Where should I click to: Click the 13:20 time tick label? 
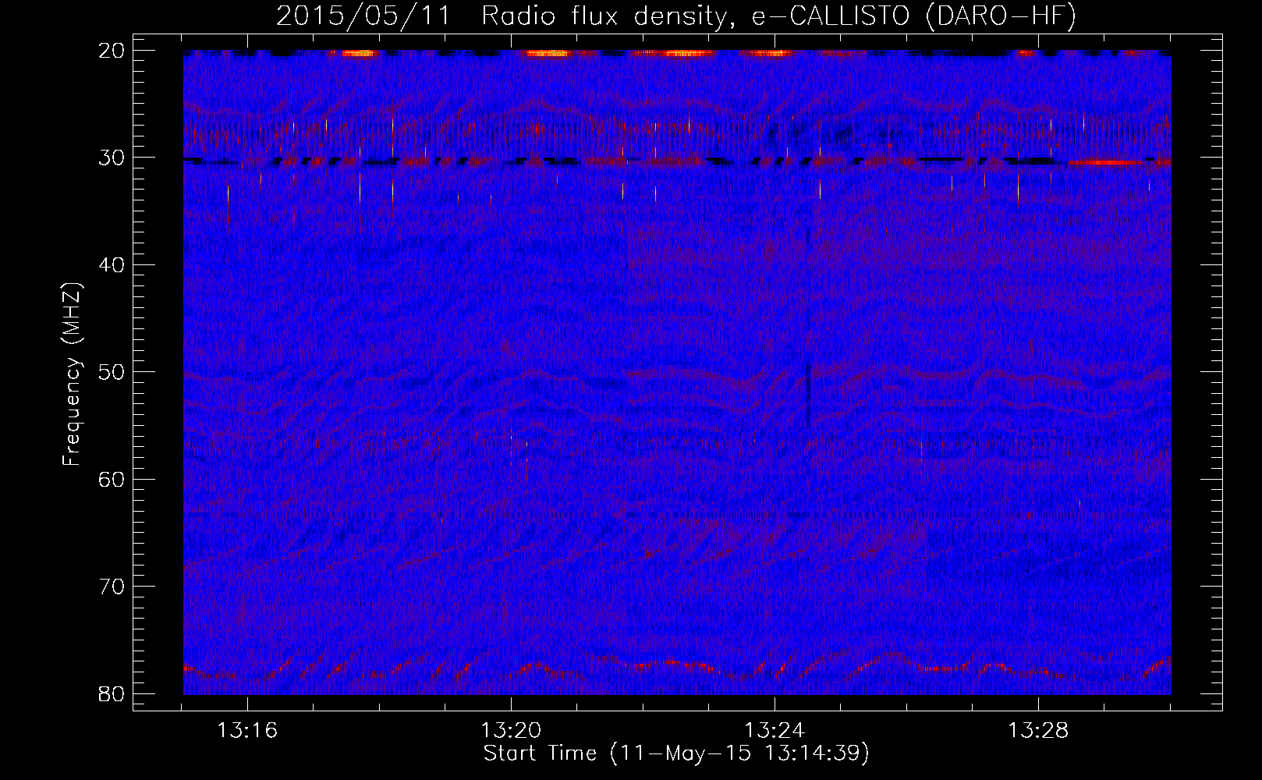click(511, 731)
